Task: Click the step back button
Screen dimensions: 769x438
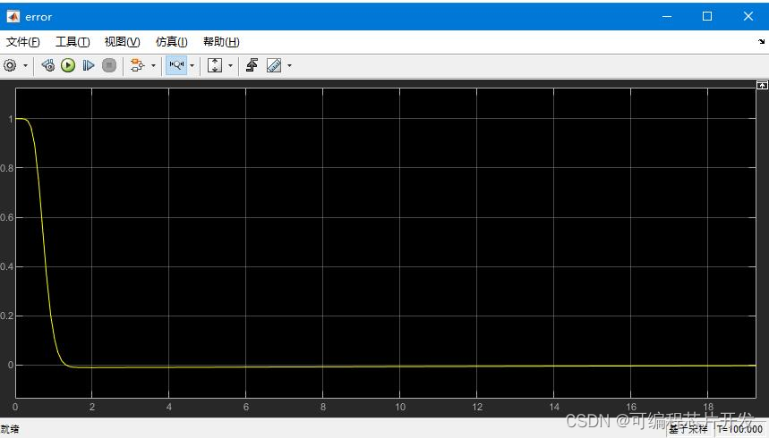Action: coord(47,65)
